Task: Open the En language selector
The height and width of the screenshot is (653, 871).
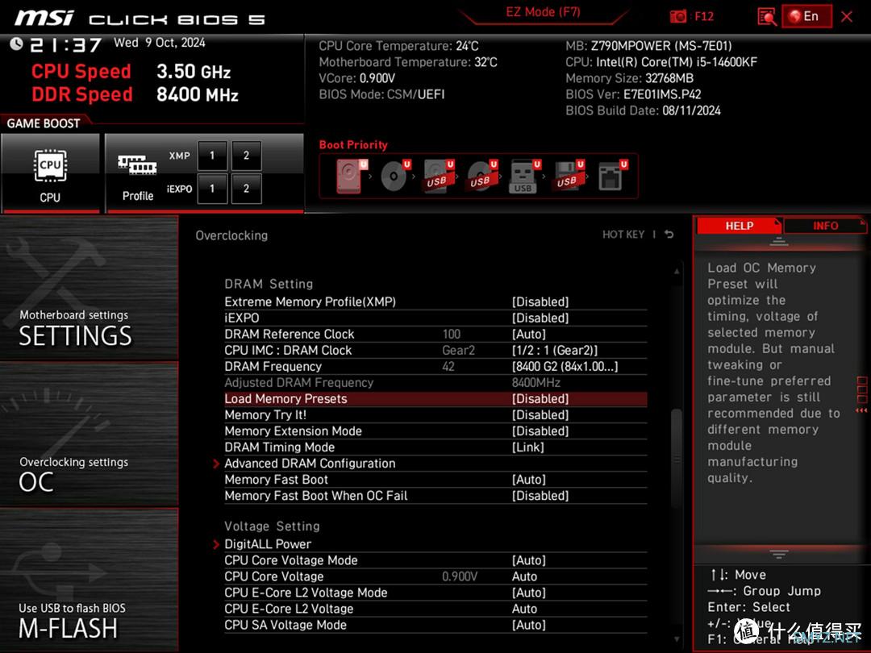Action: [x=807, y=17]
